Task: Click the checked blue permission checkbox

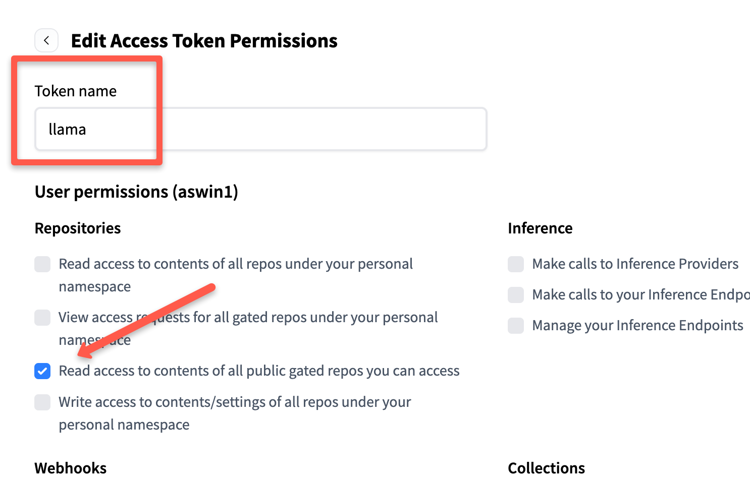Action: pos(42,371)
